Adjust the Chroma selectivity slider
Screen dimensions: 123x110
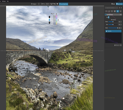pyautogui.click(x=113, y=22)
